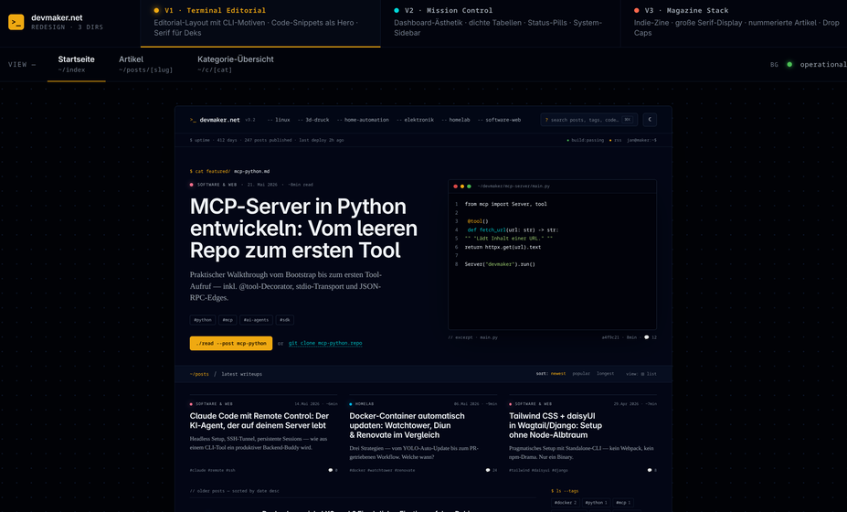The width and height of the screenshot is (847, 512).
Task: Click the search posts, tags, code field
Action: click(x=588, y=120)
